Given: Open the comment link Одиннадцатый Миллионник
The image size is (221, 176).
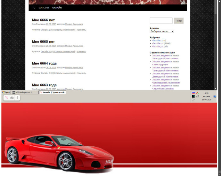Looking at the screenshot, I should [166, 83].
